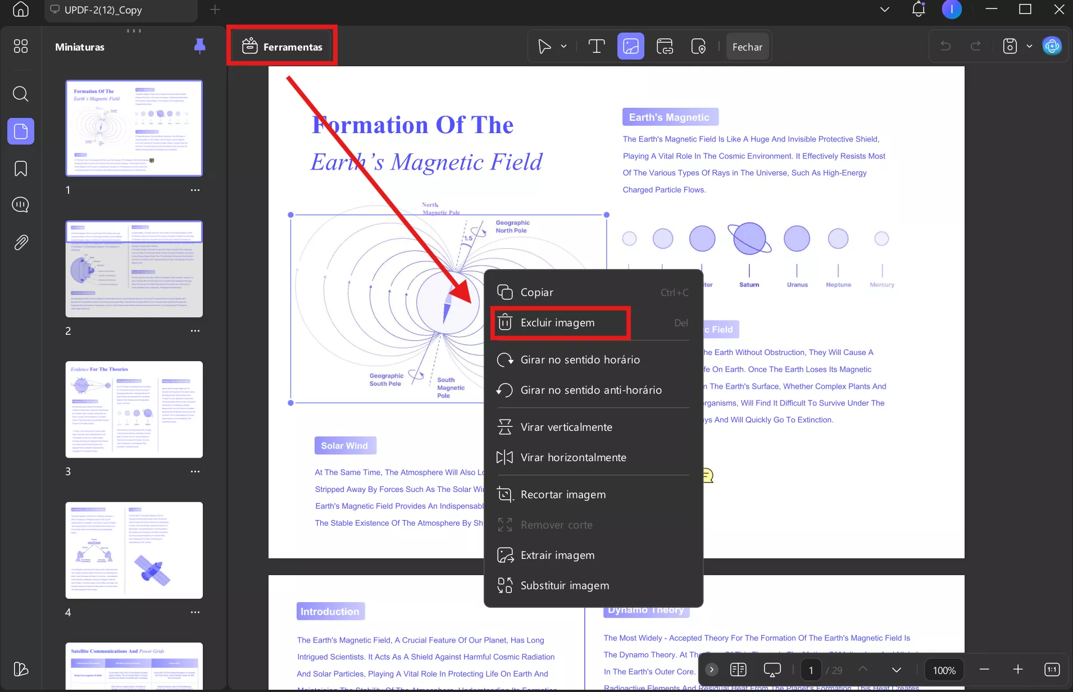Choose Girar no sentido horário

(x=593, y=359)
